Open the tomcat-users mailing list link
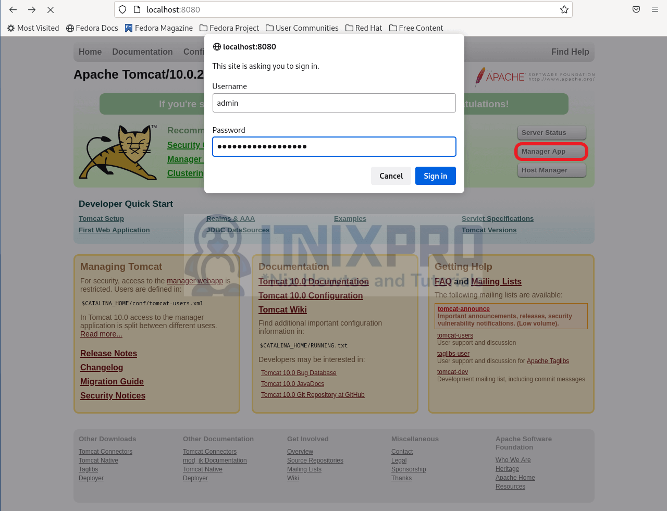Image resolution: width=667 pixels, height=511 pixels. [455, 335]
